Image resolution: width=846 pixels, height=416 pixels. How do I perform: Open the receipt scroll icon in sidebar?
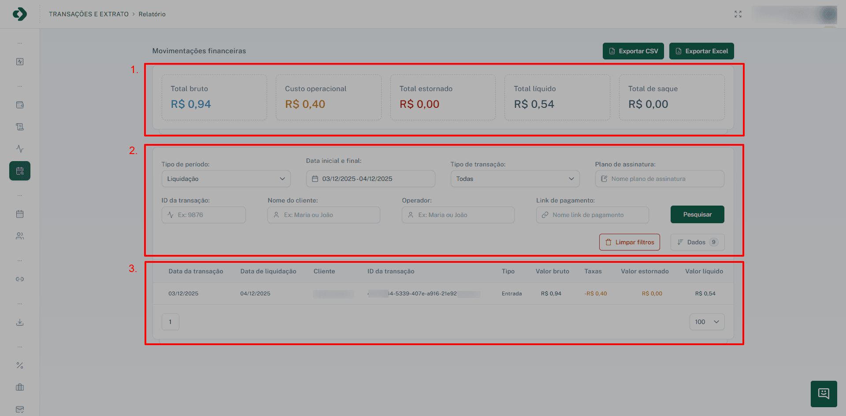tap(20, 127)
